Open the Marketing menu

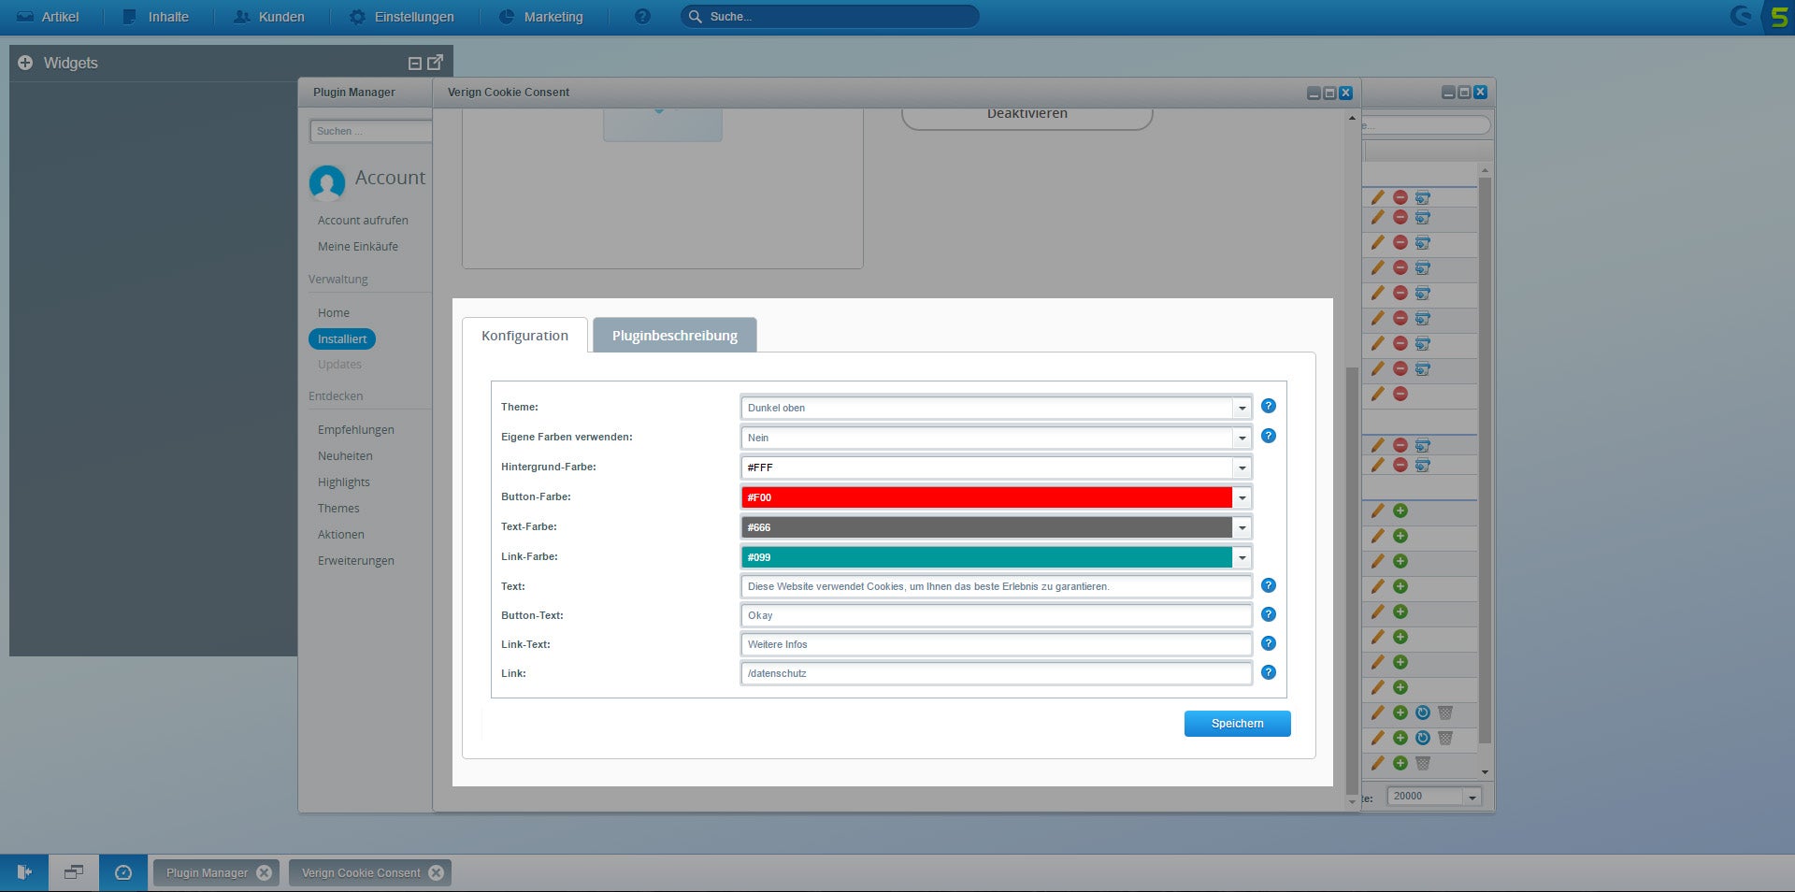(541, 17)
